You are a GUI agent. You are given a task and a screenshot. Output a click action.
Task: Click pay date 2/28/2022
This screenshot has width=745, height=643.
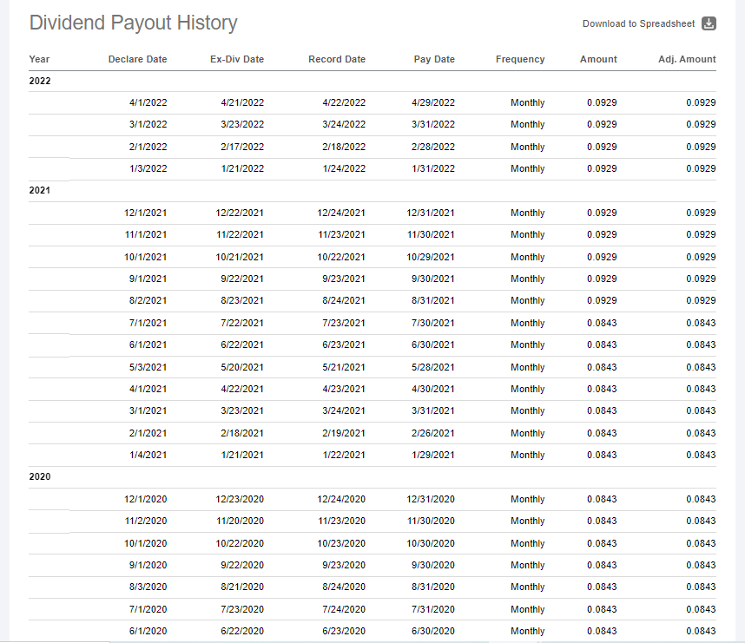pyautogui.click(x=432, y=147)
